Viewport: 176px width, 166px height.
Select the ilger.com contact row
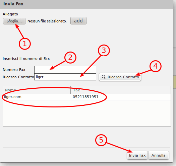(87, 97)
